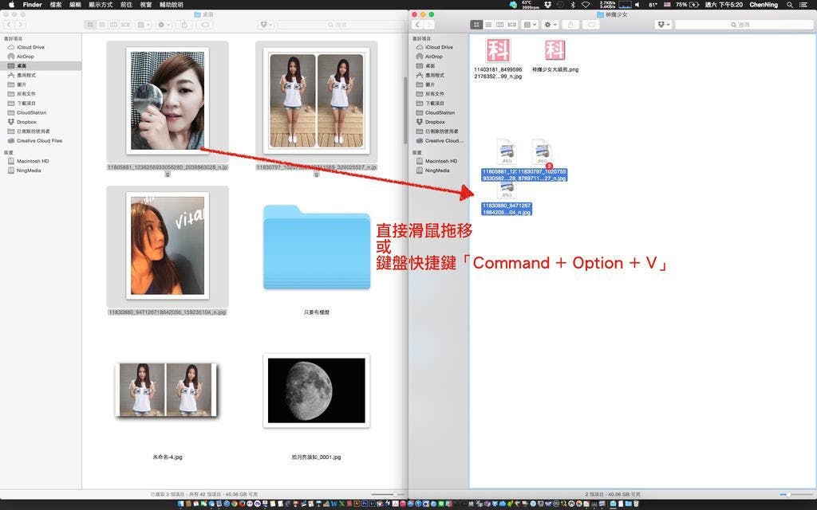Switch right Finder window to Cover Flow view
The height and width of the screenshot is (510, 817).
[x=511, y=25]
